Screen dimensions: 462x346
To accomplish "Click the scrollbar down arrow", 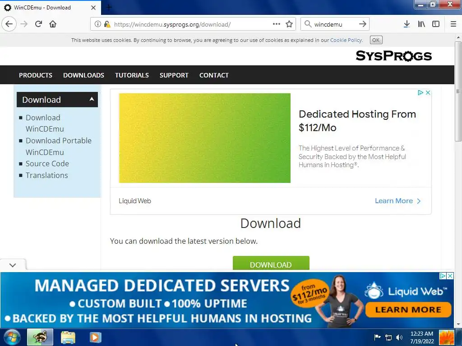I will pos(458,324).
